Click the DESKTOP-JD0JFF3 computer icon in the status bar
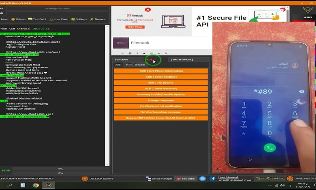The height and width of the screenshot is (190, 316). click(x=85, y=179)
